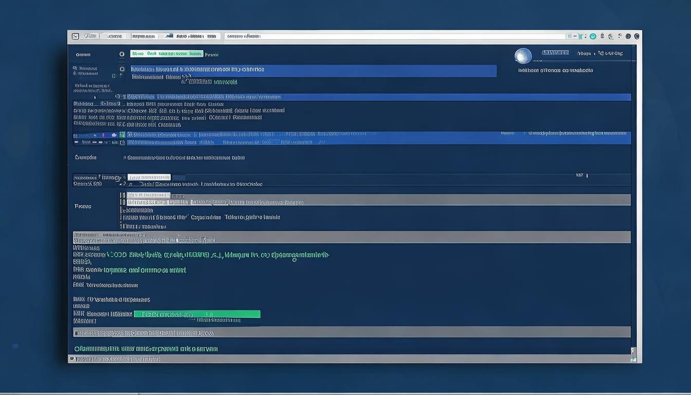691x395 pixels.
Task: Click the teal circular icon in the toolbar
Action: tap(593, 37)
